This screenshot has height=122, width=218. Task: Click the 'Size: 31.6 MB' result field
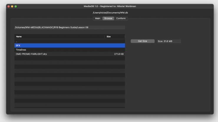[x=169, y=41]
